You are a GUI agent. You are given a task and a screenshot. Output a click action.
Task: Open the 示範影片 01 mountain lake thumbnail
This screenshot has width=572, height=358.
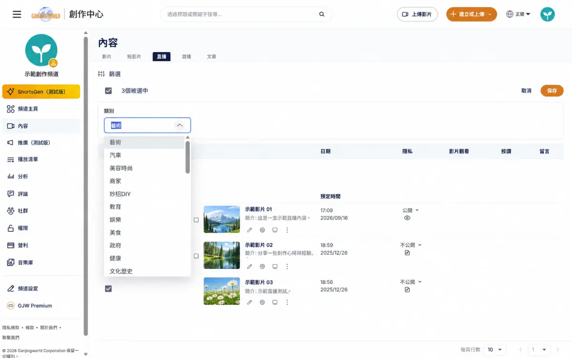coord(222,219)
